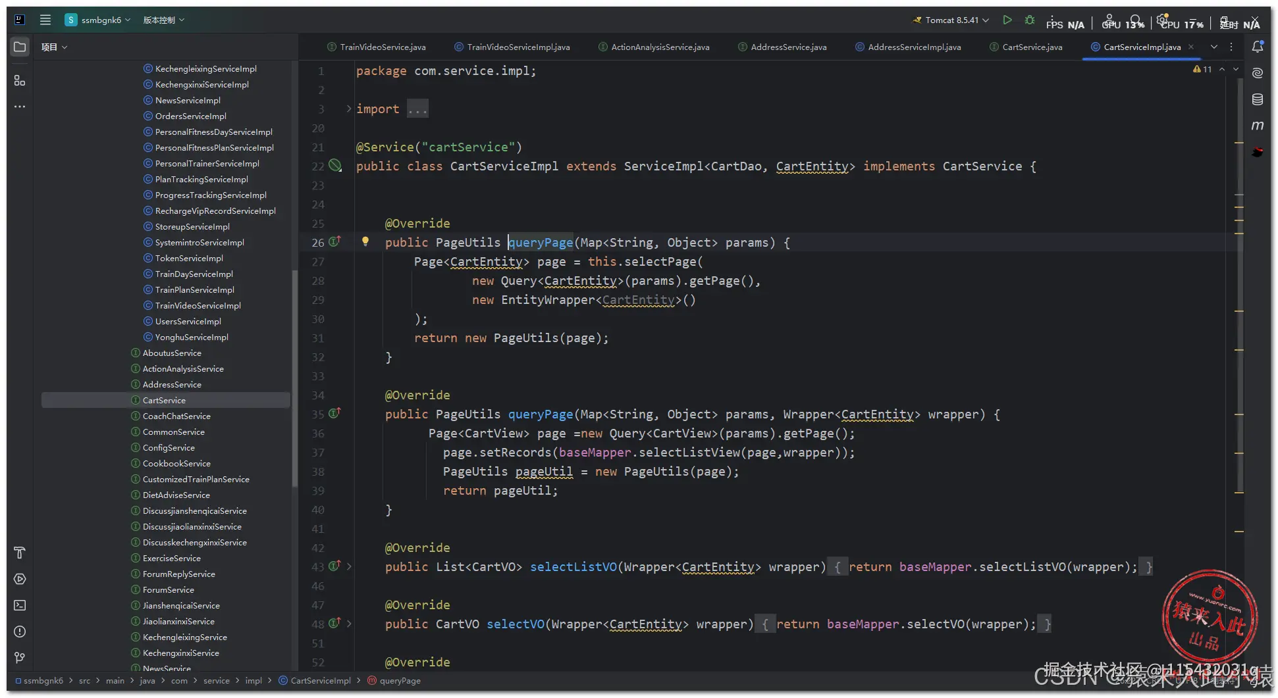Open the warnings indicator showing 11
Viewport: 1278px width, 698px height.
(x=1202, y=69)
